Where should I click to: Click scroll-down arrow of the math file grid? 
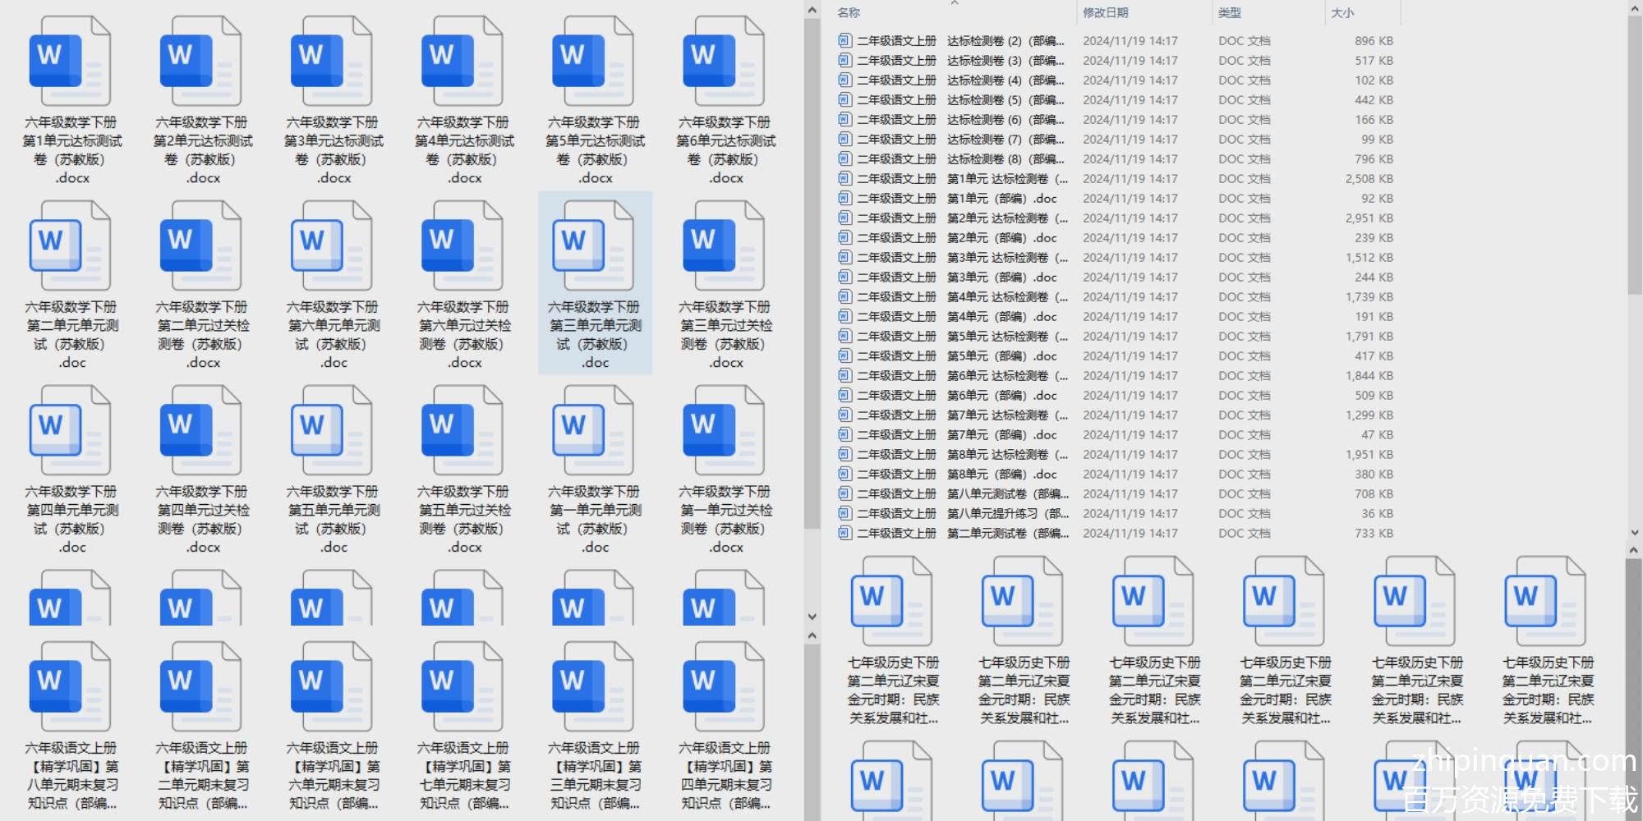click(x=812, y=617)
